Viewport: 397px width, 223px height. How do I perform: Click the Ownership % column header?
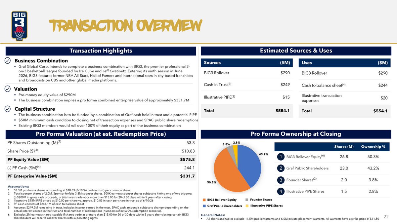(373, 146)
